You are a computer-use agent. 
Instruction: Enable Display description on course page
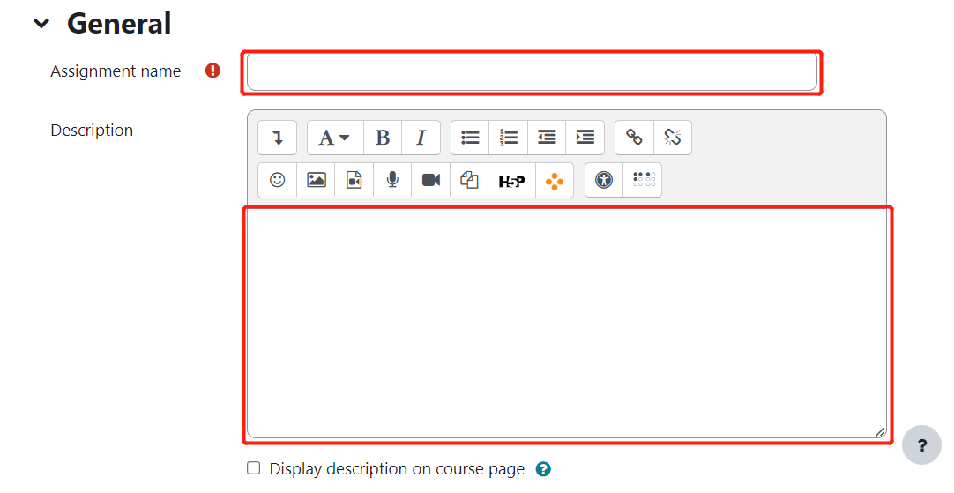click(254, 468)
